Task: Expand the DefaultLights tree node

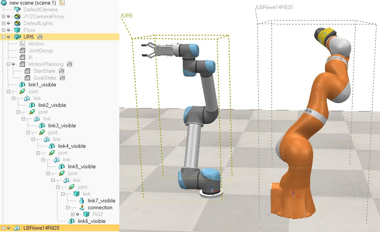Action: pyautogui.click(x=3, y=23)
